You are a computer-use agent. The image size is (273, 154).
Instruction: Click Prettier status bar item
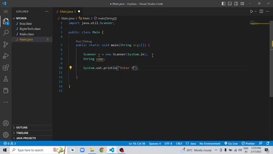point(248,144)
